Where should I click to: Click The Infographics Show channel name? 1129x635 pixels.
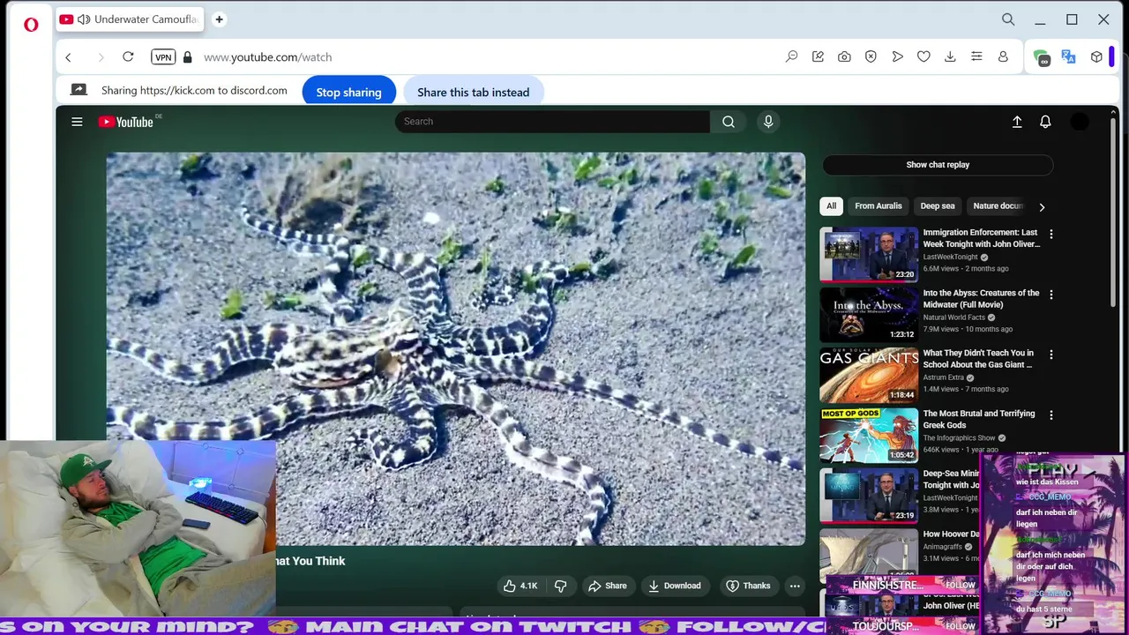(959, 437)
